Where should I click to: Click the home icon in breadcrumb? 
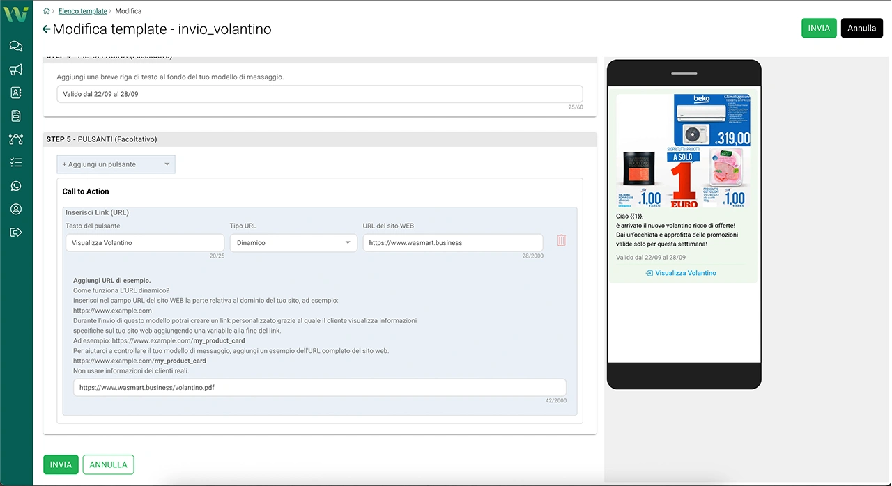[x=47, y=11]
